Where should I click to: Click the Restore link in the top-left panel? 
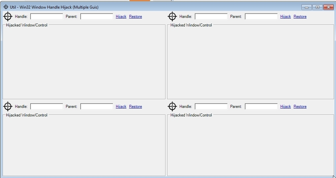click(x=135, y=17)
